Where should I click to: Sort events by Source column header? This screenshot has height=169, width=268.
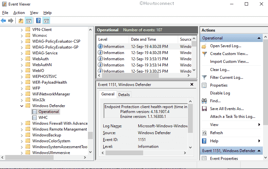[185, 39]
